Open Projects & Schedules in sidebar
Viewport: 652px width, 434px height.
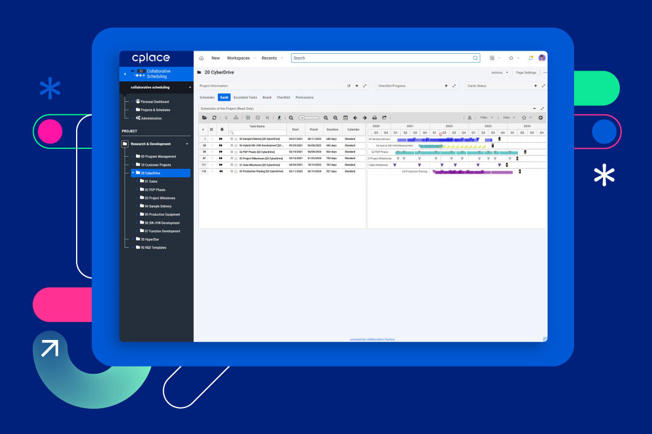click(x=153, y=110)
